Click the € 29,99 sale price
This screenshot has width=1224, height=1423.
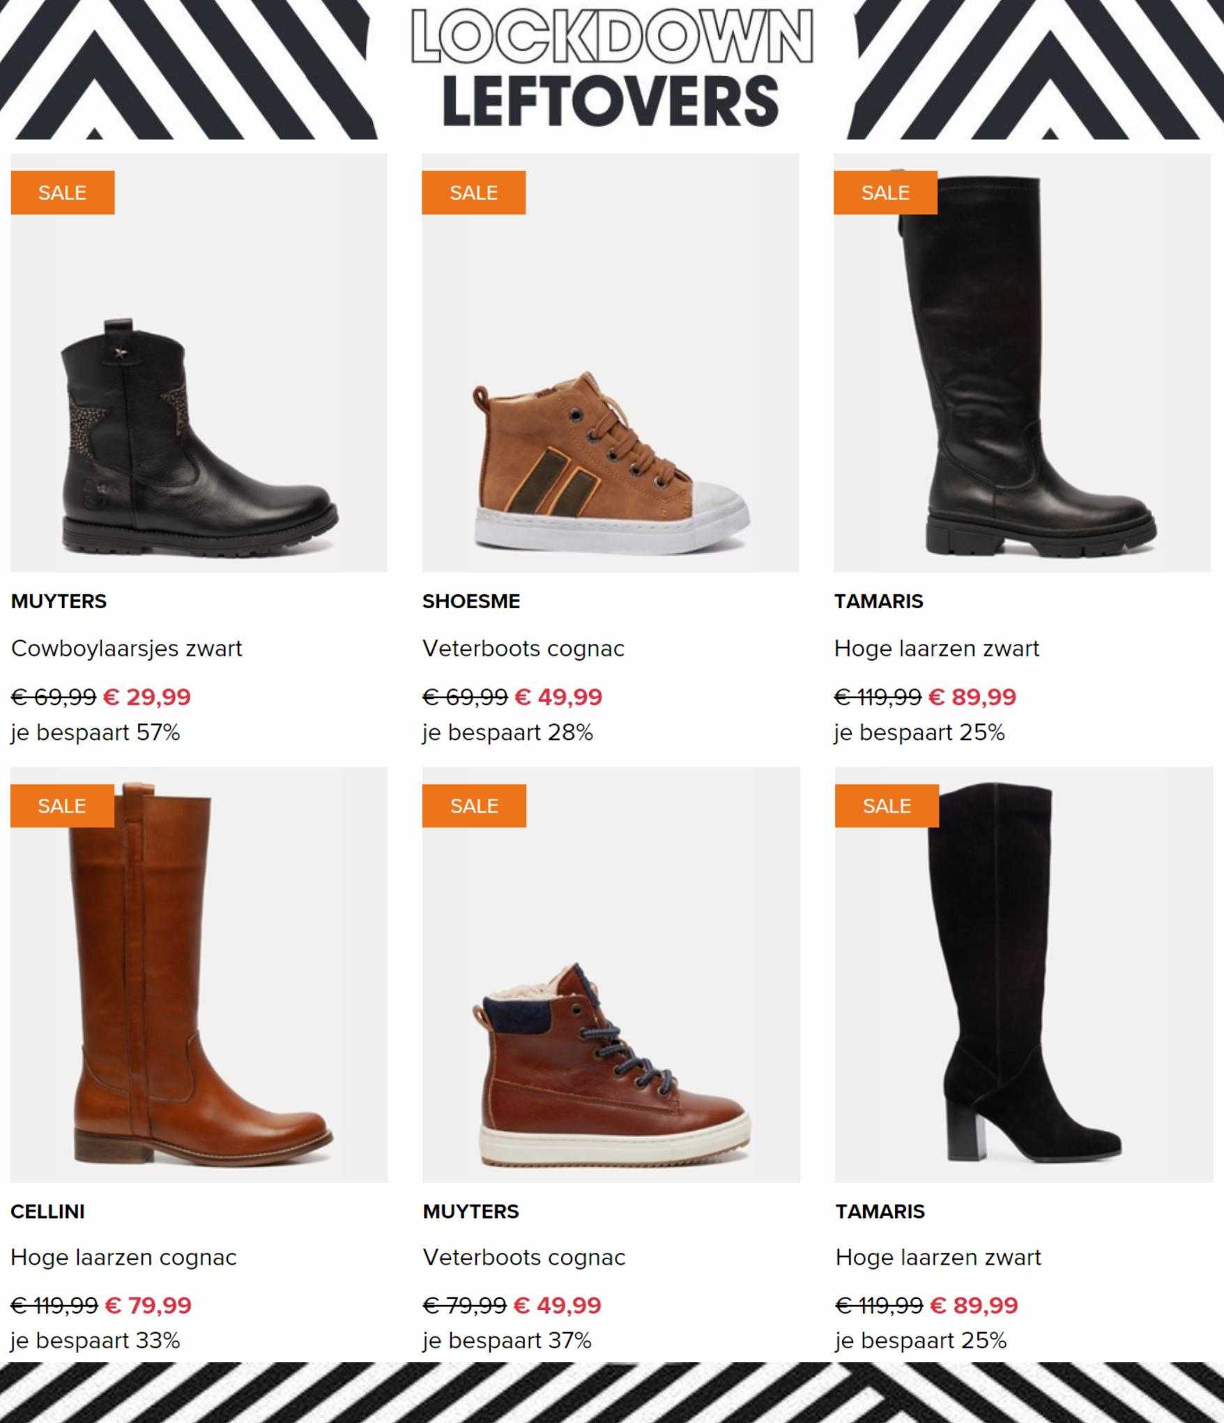click(x=147, y=697)
